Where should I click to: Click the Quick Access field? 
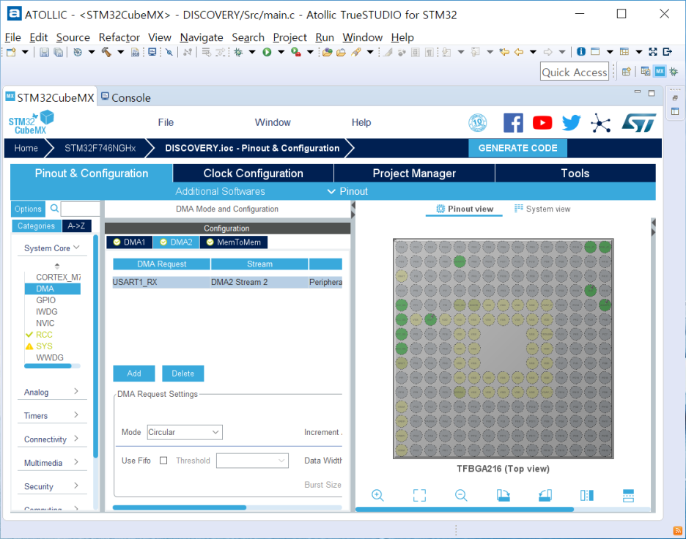pos(575,72)
